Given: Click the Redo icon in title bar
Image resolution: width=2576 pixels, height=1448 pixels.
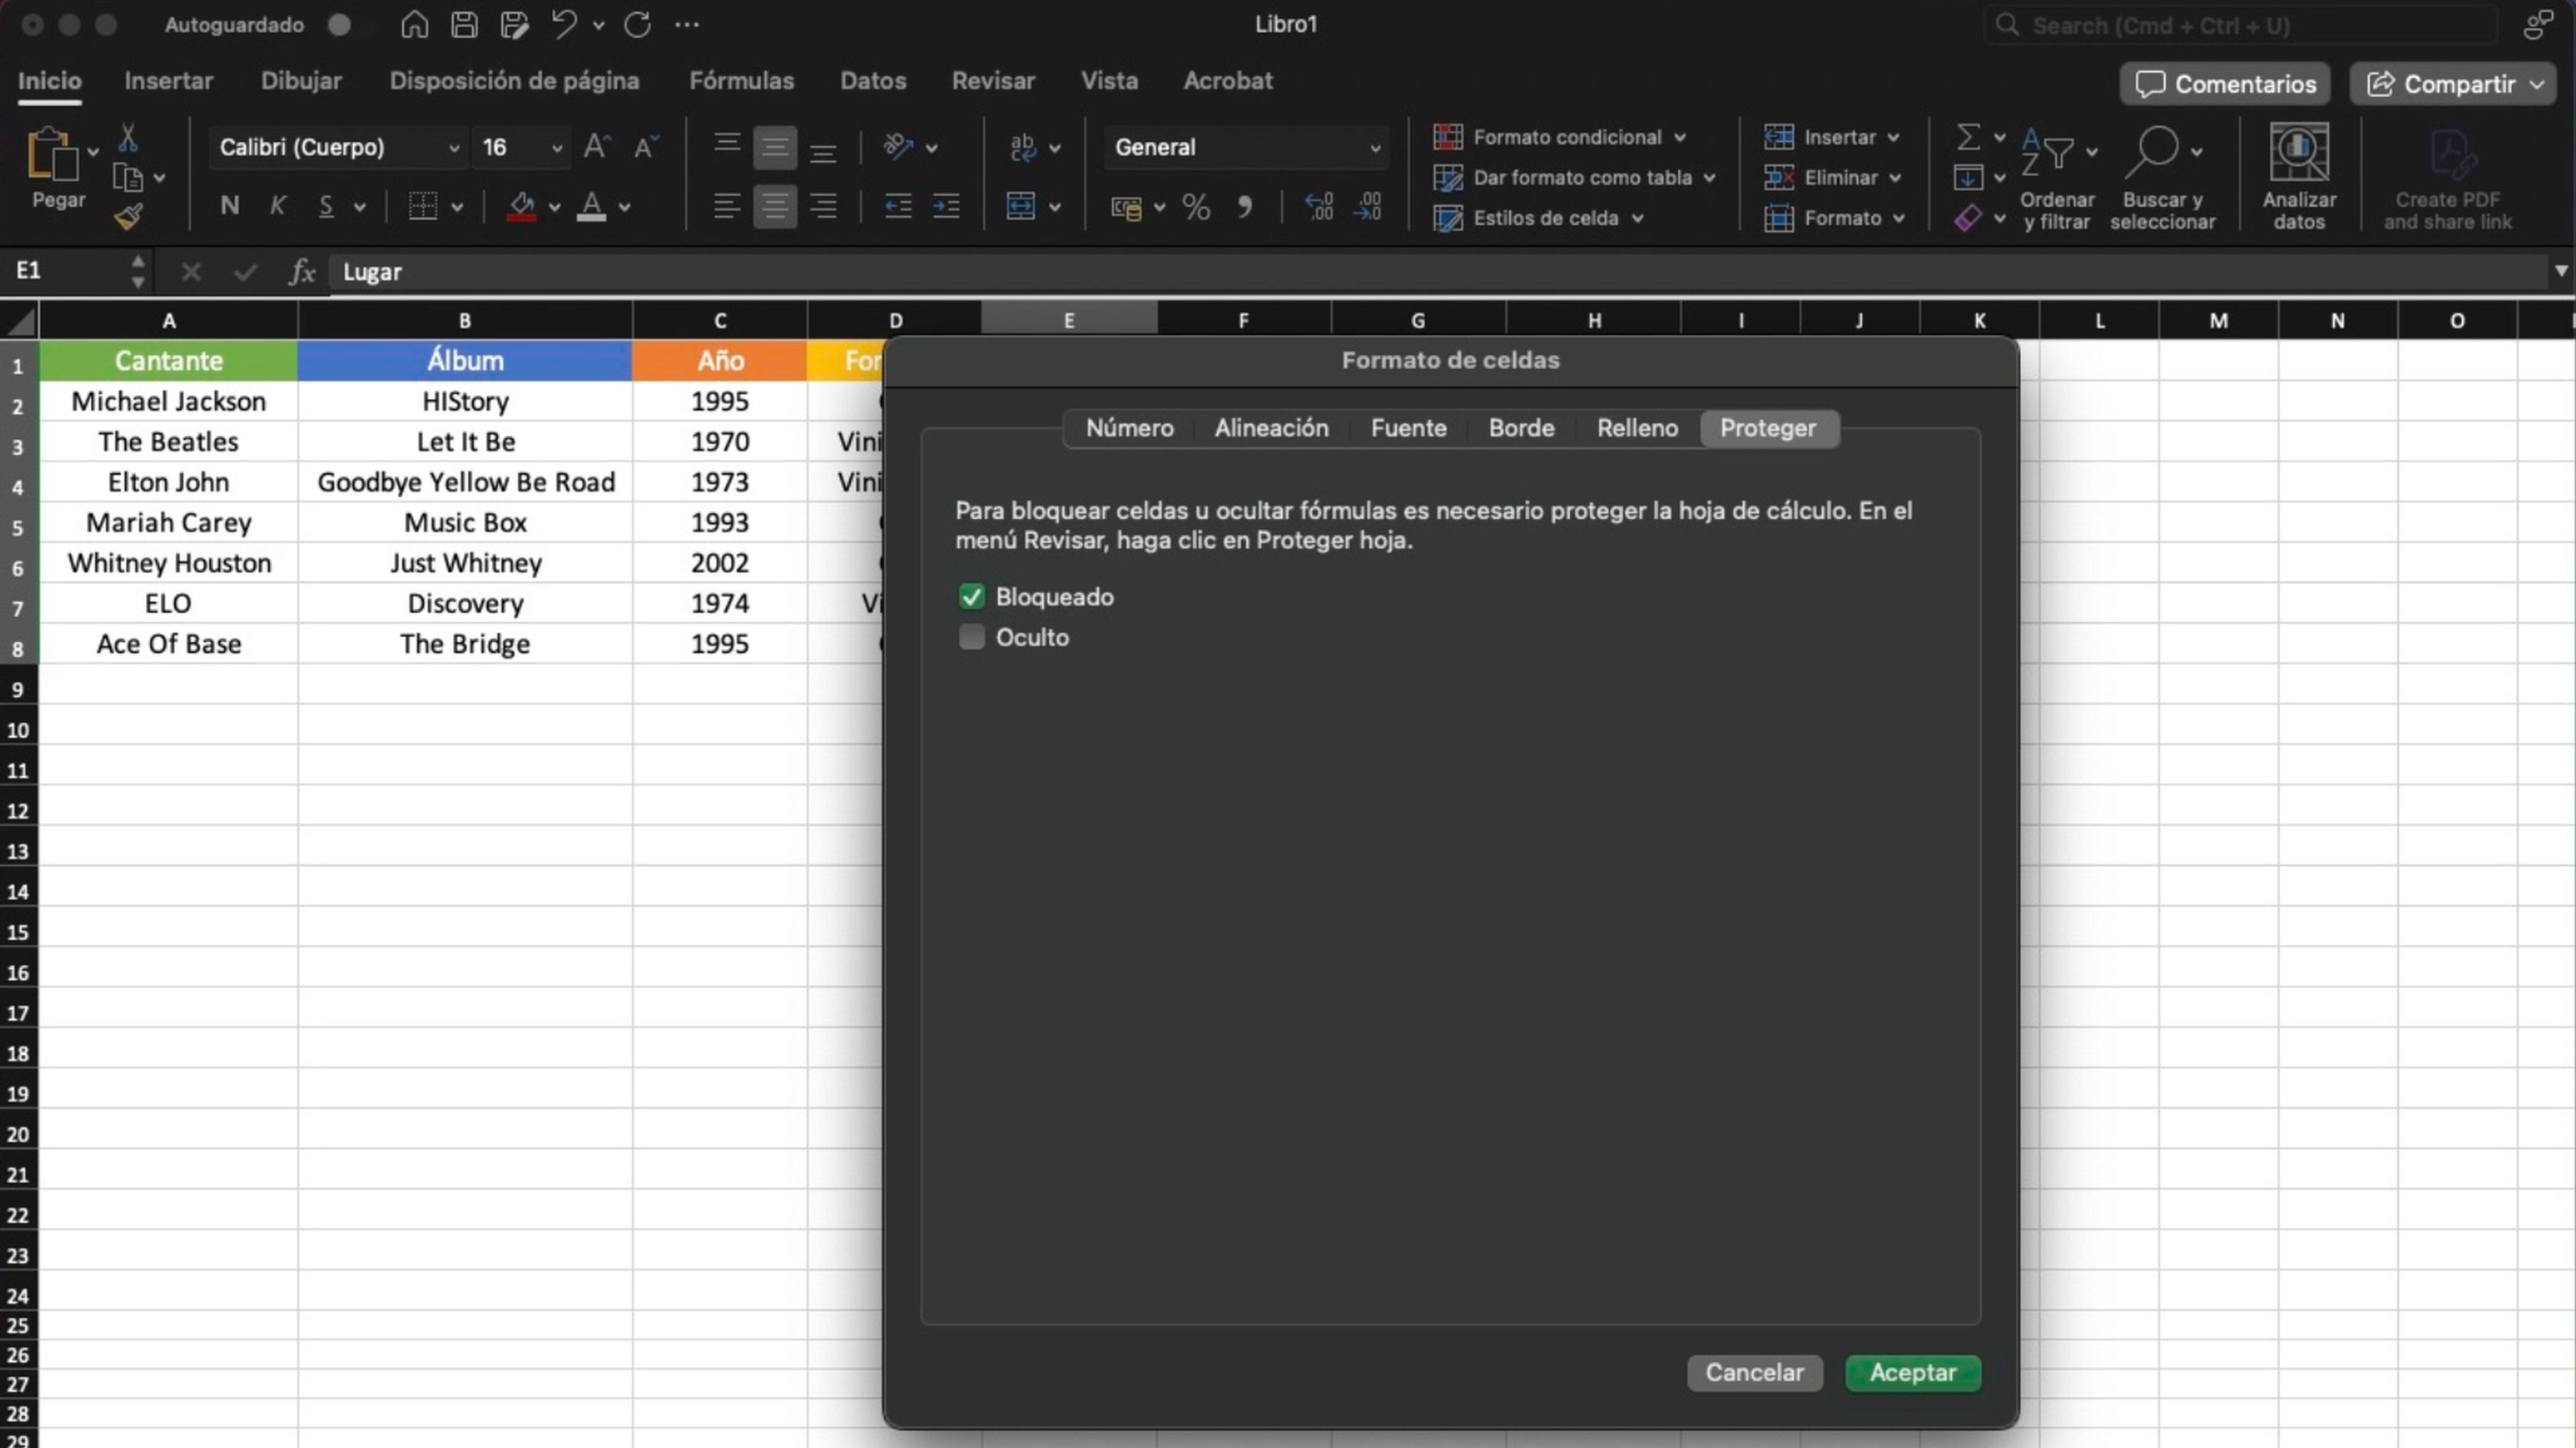Looking at the screenshot, I should pos(637,24).
